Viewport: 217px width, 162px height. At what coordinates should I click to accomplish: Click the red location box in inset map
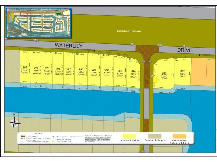click(x=26, y=13)
